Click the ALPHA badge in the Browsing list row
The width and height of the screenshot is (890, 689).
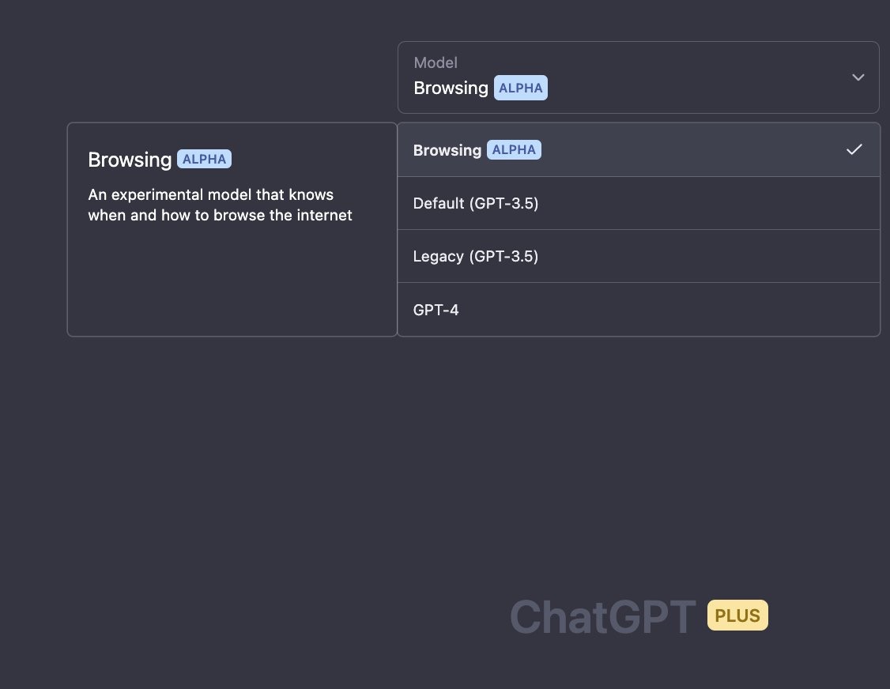(514, 150)
